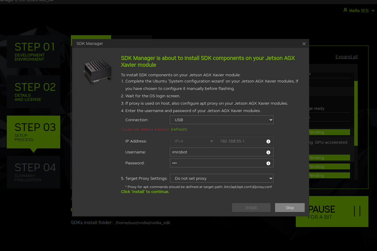This screenshot has width=377, height=251.
Task: Click the user profile icon
Action: (x=345, y=10)
